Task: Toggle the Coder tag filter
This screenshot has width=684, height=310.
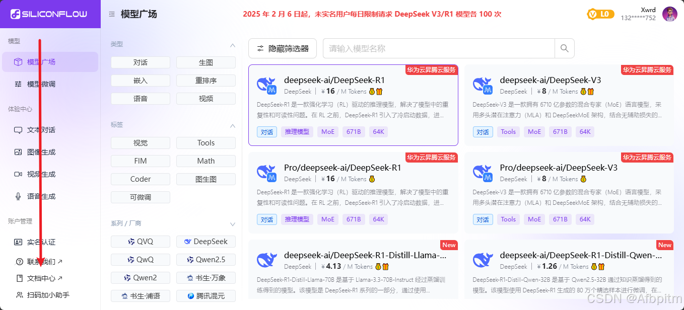Action: point(141,179)
